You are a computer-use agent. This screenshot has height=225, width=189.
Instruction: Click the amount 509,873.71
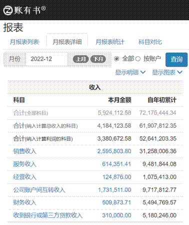(x=116, y=202)
